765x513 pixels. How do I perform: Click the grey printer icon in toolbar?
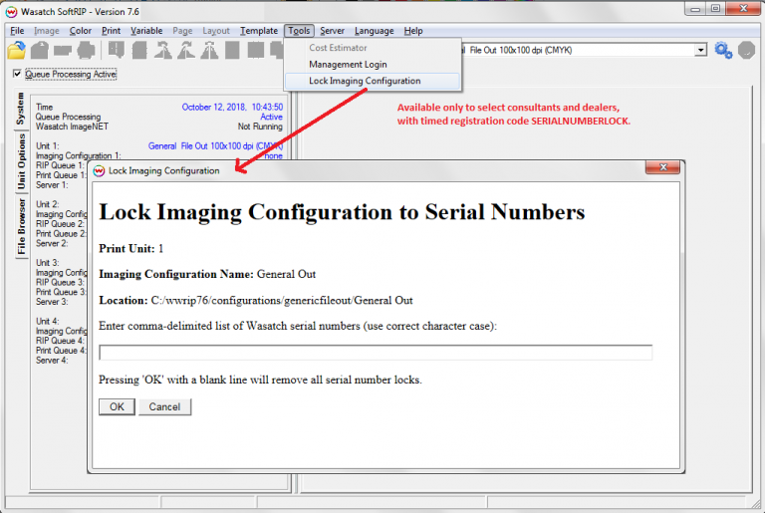(x=87, y=50)
